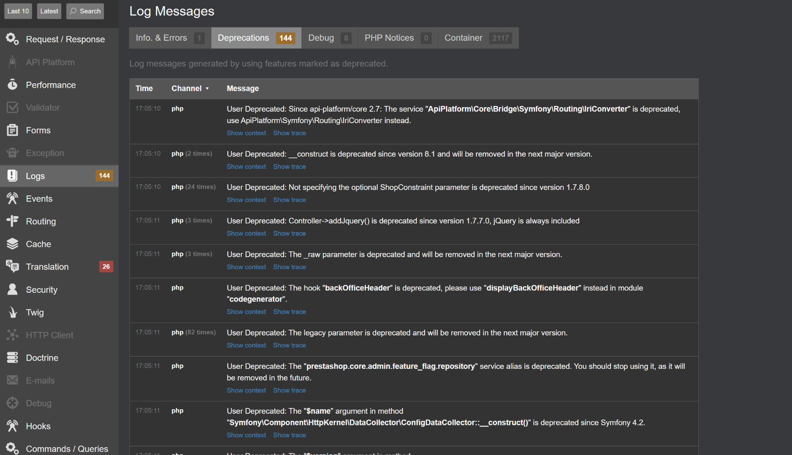Click the Doctrine database icon
Screen dimensions: 792x455
tap(12, 358)
